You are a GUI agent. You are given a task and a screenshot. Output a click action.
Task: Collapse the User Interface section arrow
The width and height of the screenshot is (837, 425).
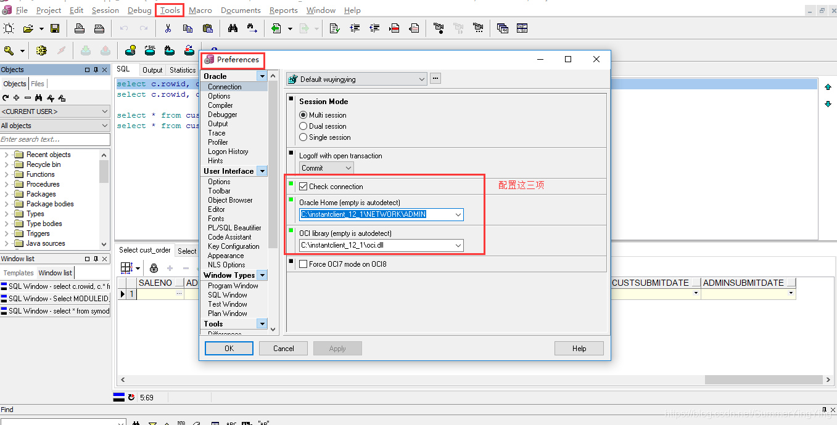[262, 171]
